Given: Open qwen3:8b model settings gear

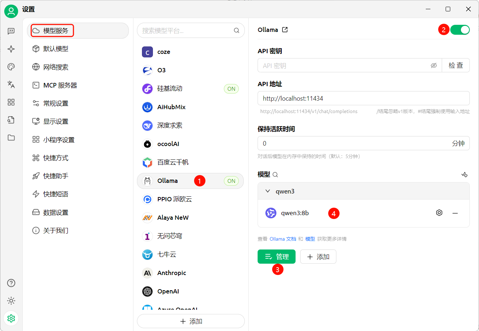Looking at the screenshot, I should 439,213.
